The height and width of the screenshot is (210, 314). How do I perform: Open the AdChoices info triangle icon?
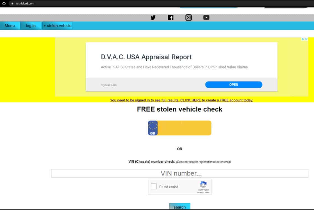pos(303,39)
